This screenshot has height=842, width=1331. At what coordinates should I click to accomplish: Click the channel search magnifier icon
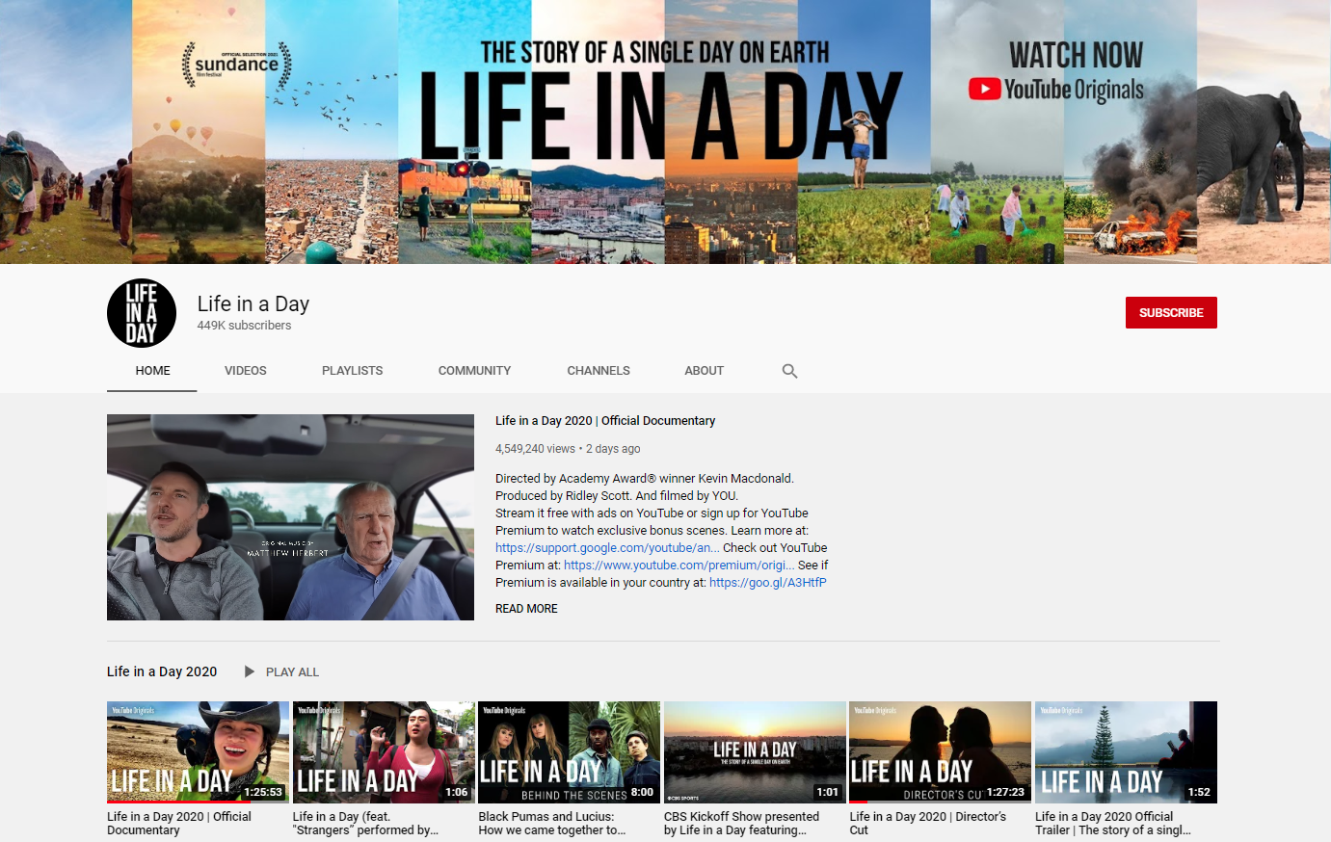click(789, 371)
